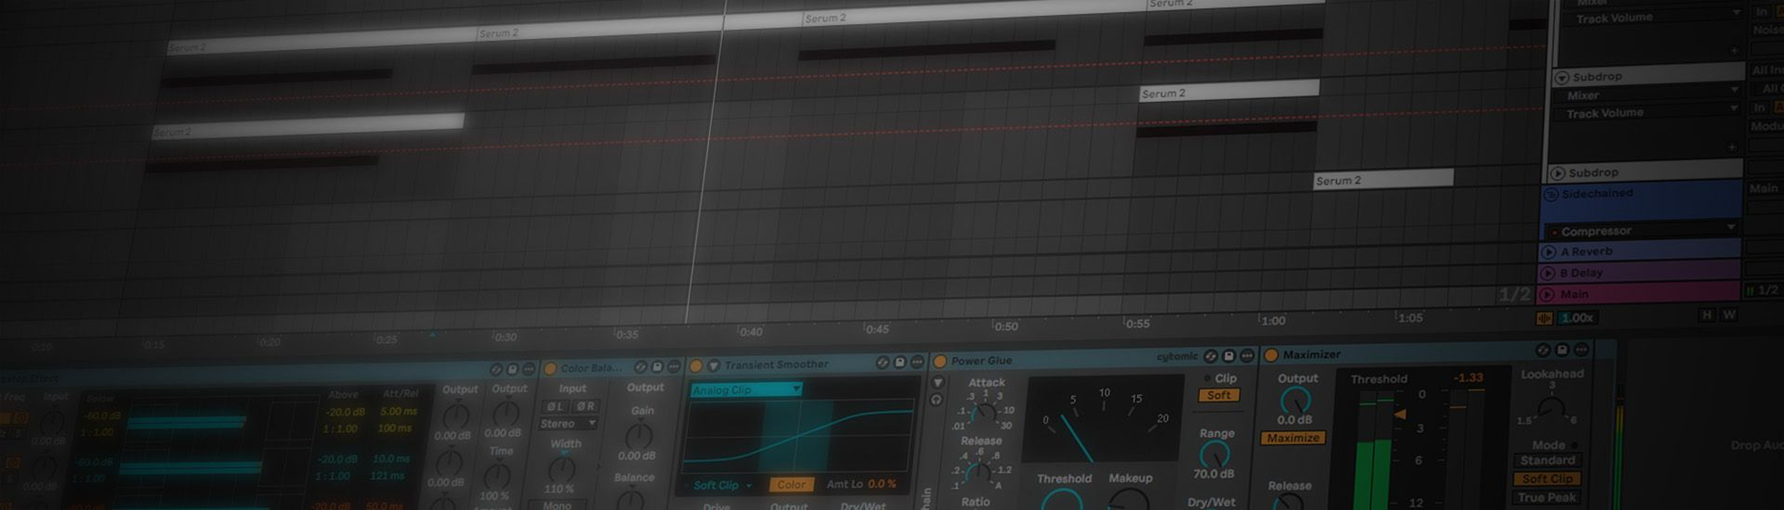Open the Stereo dropdown in Color Balance
This screenshot has height=510, width=1784.
pos(568,423)
